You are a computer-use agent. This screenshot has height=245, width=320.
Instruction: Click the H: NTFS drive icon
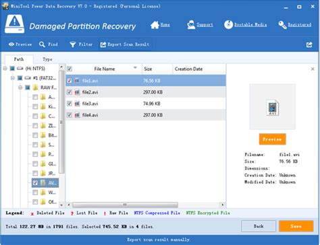pos(20,69)
